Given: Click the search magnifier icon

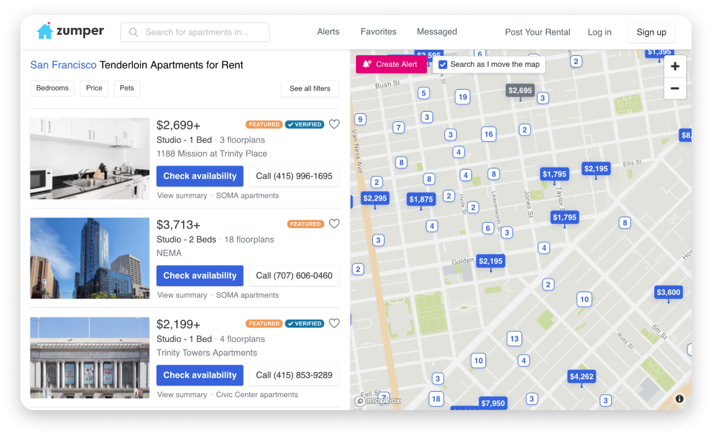Looking at the screenshot, I should click(133, 32).
